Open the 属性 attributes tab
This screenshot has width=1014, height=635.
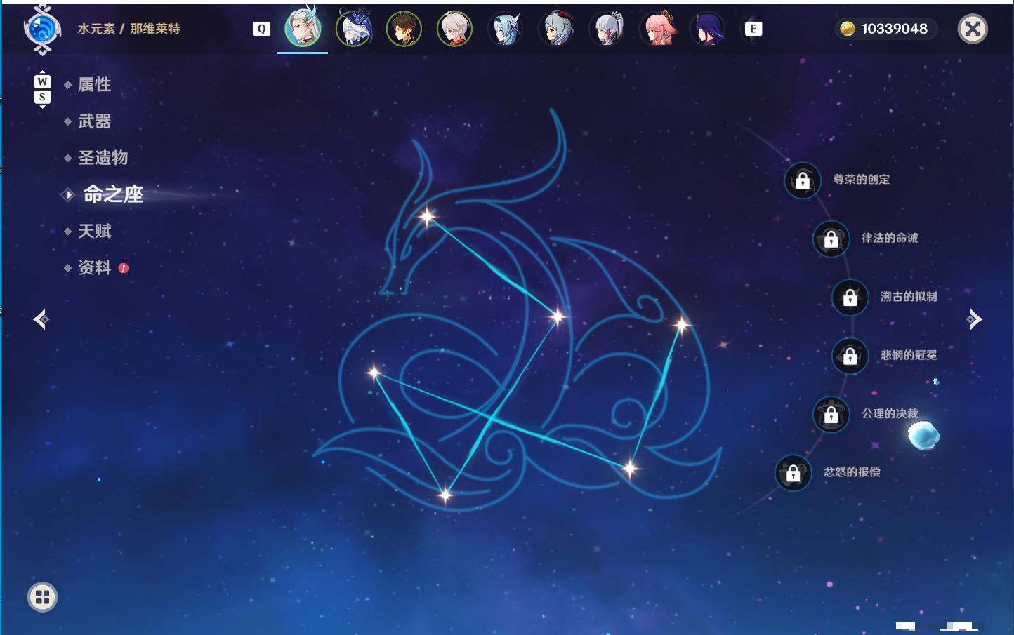coord(94,85)
